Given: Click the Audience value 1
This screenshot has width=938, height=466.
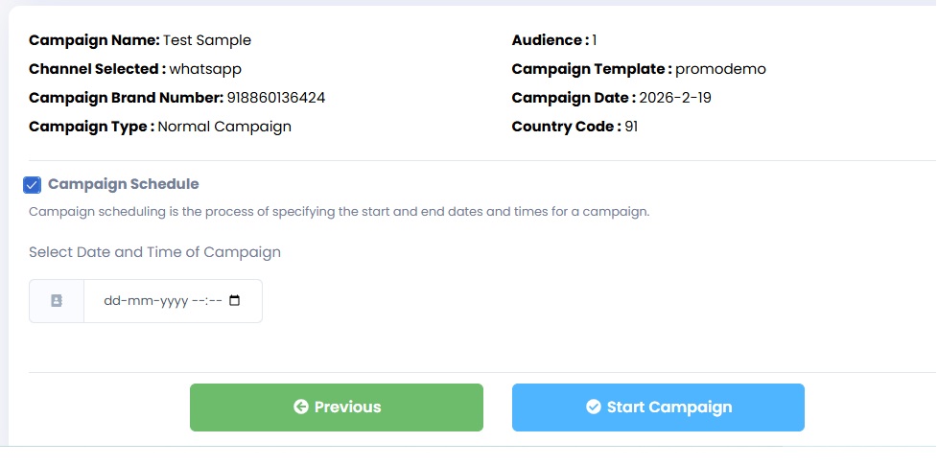Looking at the screenshot, I should pos(594,40).
